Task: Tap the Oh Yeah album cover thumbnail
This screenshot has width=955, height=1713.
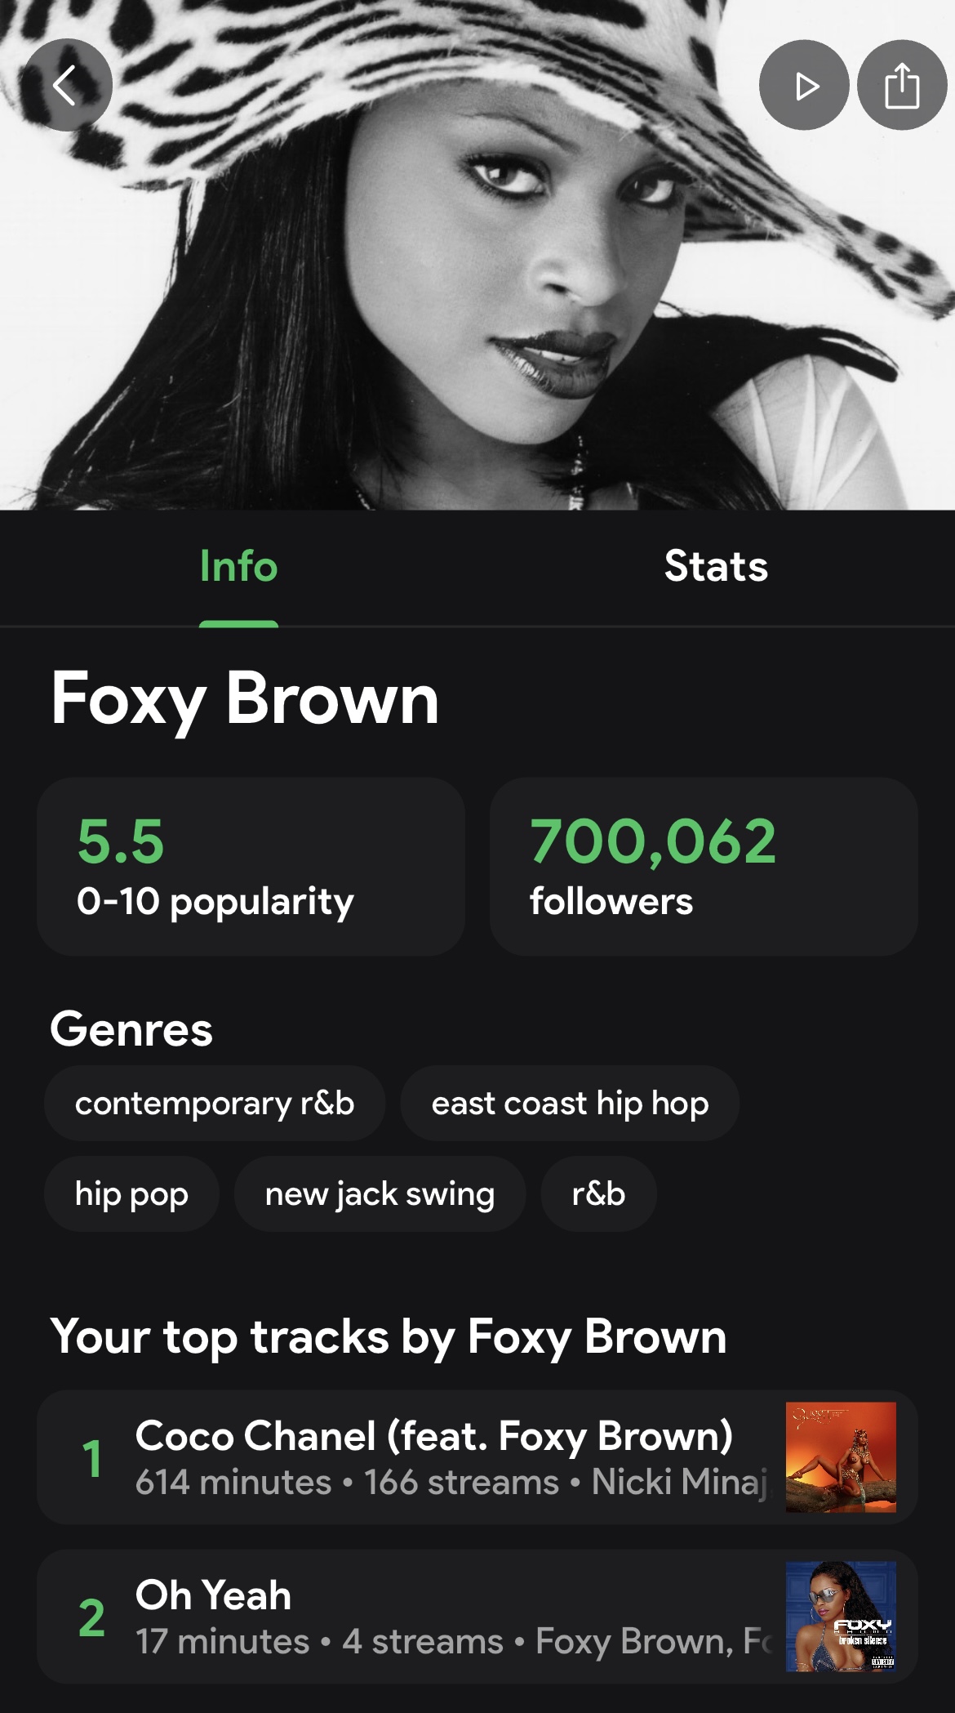Action: pos(841,1617)
